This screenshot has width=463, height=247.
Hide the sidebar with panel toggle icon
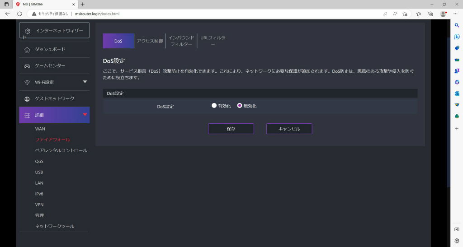[x=457, y=229]
